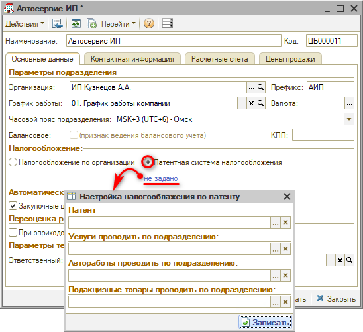
Task: Open the Перейти dropdown menu
Action: click(119, 24)
